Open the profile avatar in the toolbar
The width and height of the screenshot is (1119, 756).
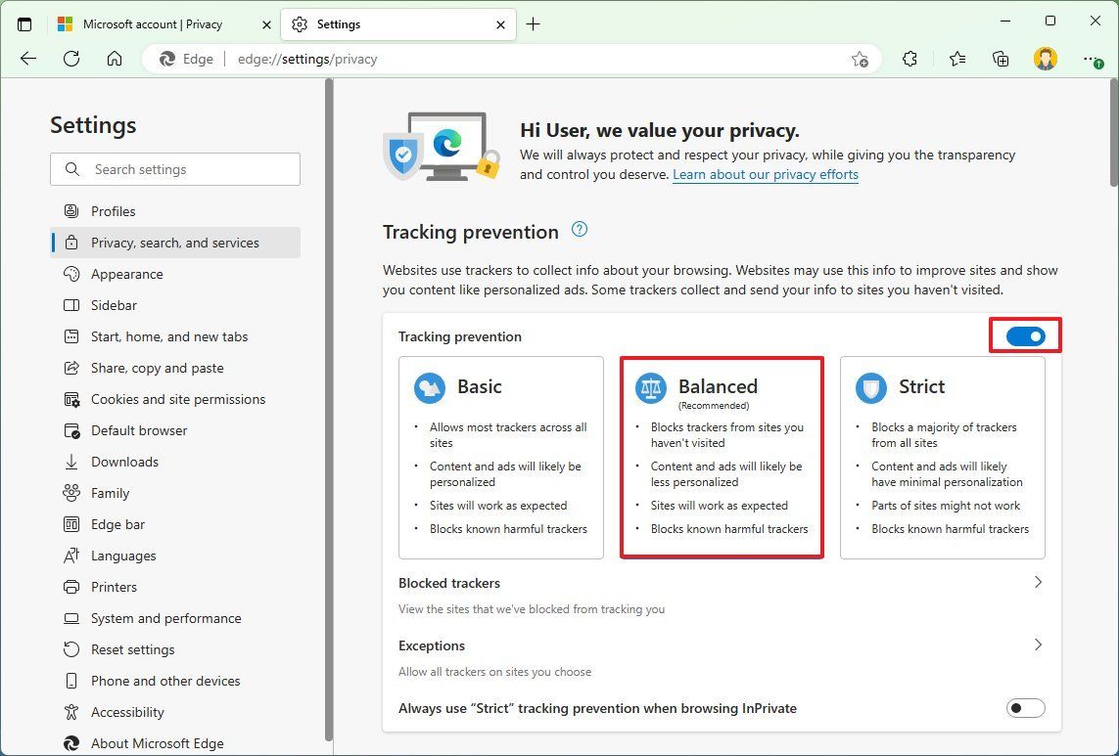click(x=1046, y=59)
